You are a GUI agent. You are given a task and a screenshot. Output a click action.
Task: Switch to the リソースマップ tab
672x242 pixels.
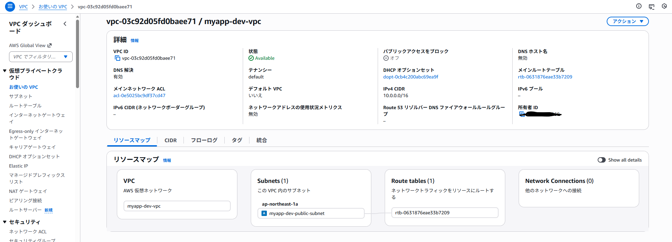pos(132,140)
